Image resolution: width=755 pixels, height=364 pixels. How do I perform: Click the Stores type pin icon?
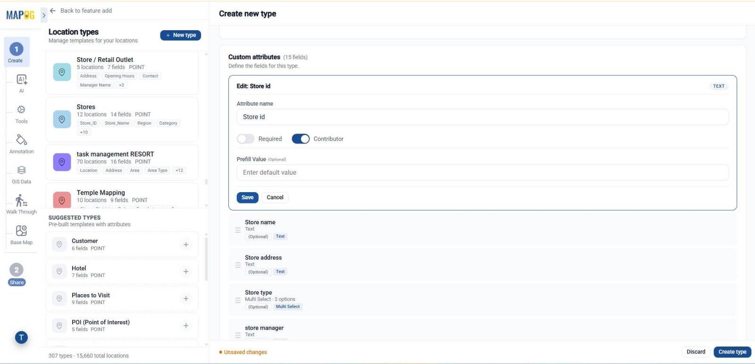click(x=62, y=119)
